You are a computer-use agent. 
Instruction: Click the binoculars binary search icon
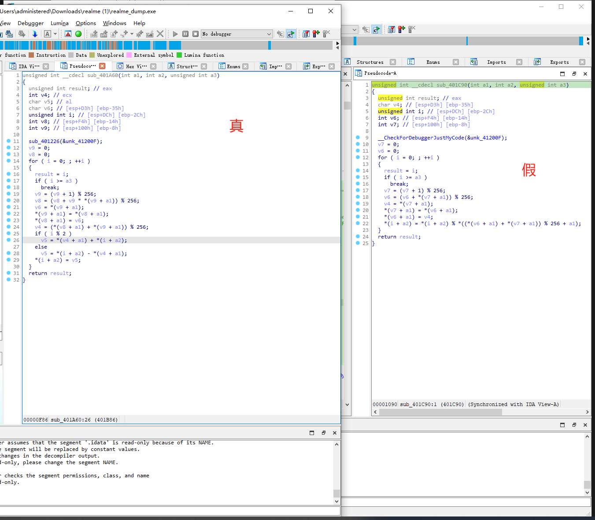point(9,34)
